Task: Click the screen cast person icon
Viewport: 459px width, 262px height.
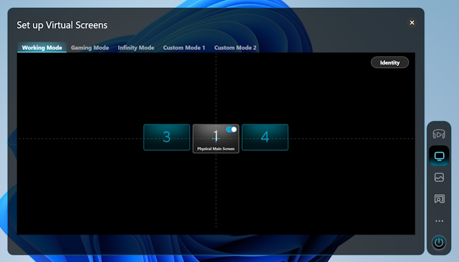Action: (x=439, y=199)
